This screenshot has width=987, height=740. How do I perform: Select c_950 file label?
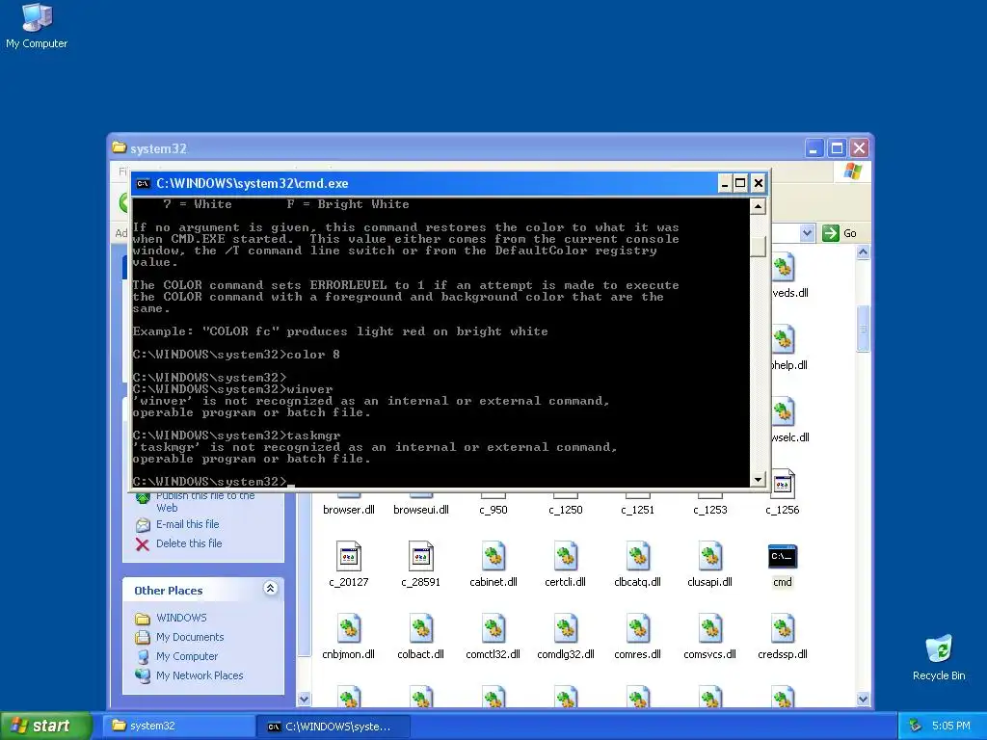(493, 510)
